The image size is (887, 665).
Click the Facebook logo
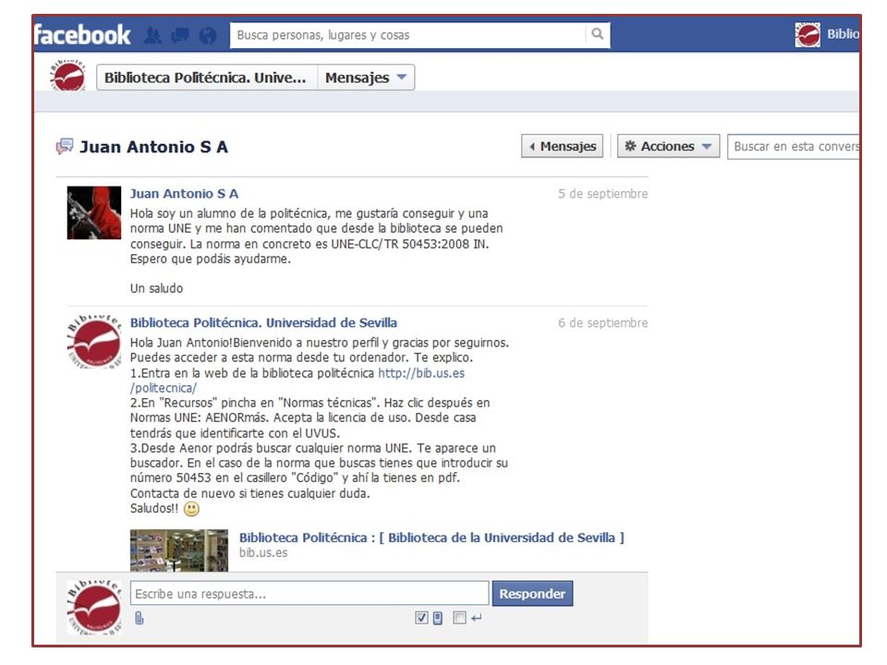pos(82,35)
